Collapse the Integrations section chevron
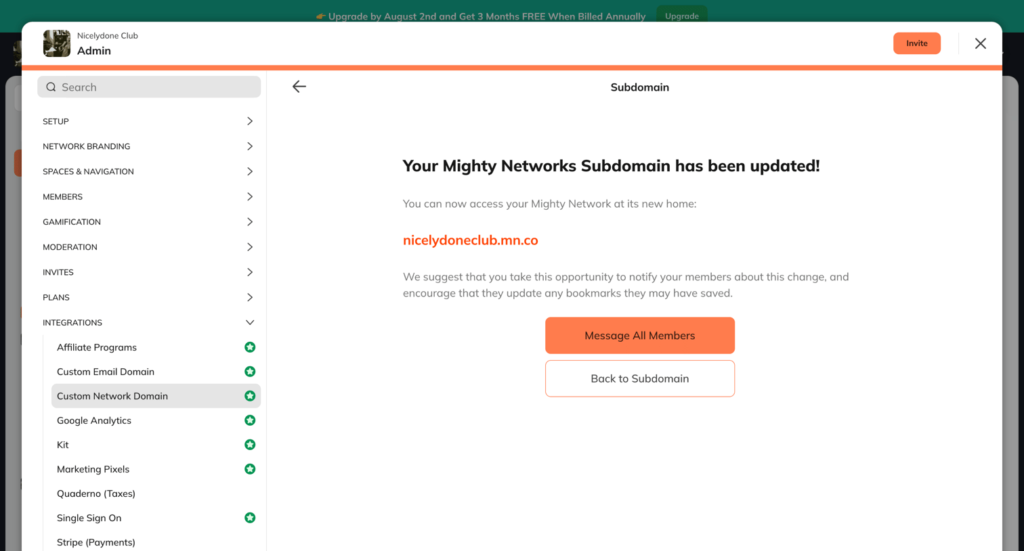The height and width of the screenshot is (551, 1024). coord(250,323)
